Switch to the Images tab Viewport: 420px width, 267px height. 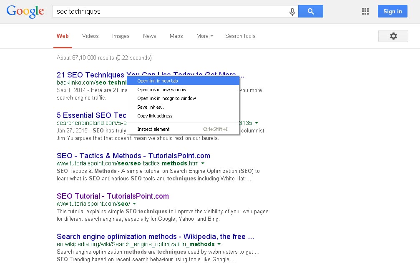point(121,36)
